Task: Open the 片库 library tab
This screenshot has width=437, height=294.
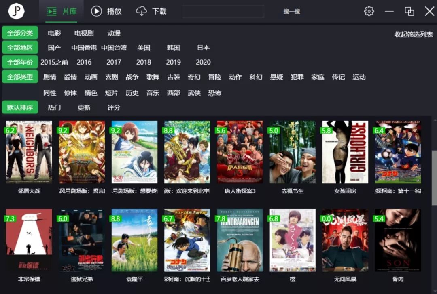Action: 62,11
